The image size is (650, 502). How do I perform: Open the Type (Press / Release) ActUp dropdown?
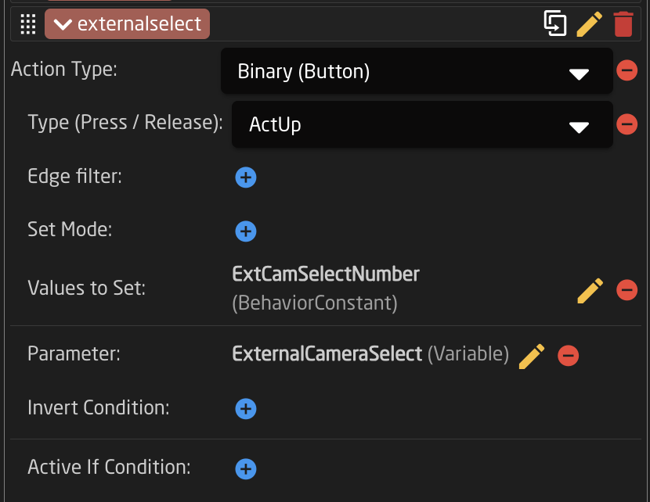pos(422,124)
